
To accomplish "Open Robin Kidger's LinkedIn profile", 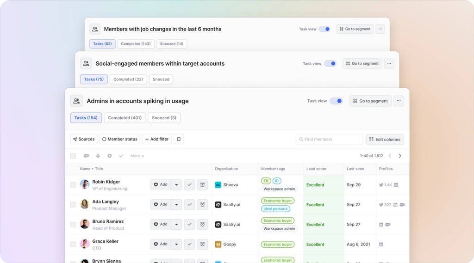I will coord(396,185).
